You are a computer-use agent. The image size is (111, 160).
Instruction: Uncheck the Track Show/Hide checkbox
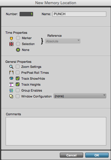click(17, 79)
